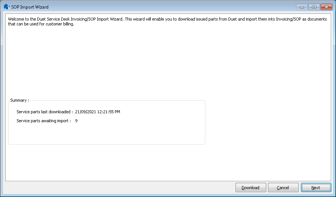Cancel the SOP Import Wizard
The image size is (336, 197).
283,188
